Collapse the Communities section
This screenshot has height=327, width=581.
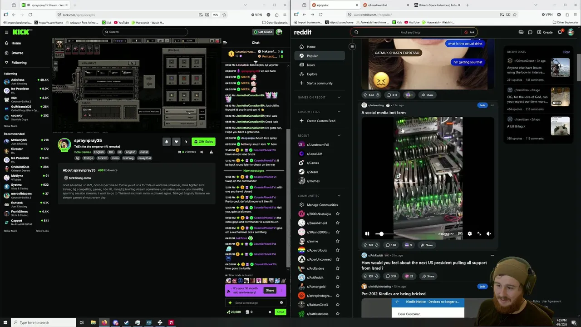pos(339,196)
